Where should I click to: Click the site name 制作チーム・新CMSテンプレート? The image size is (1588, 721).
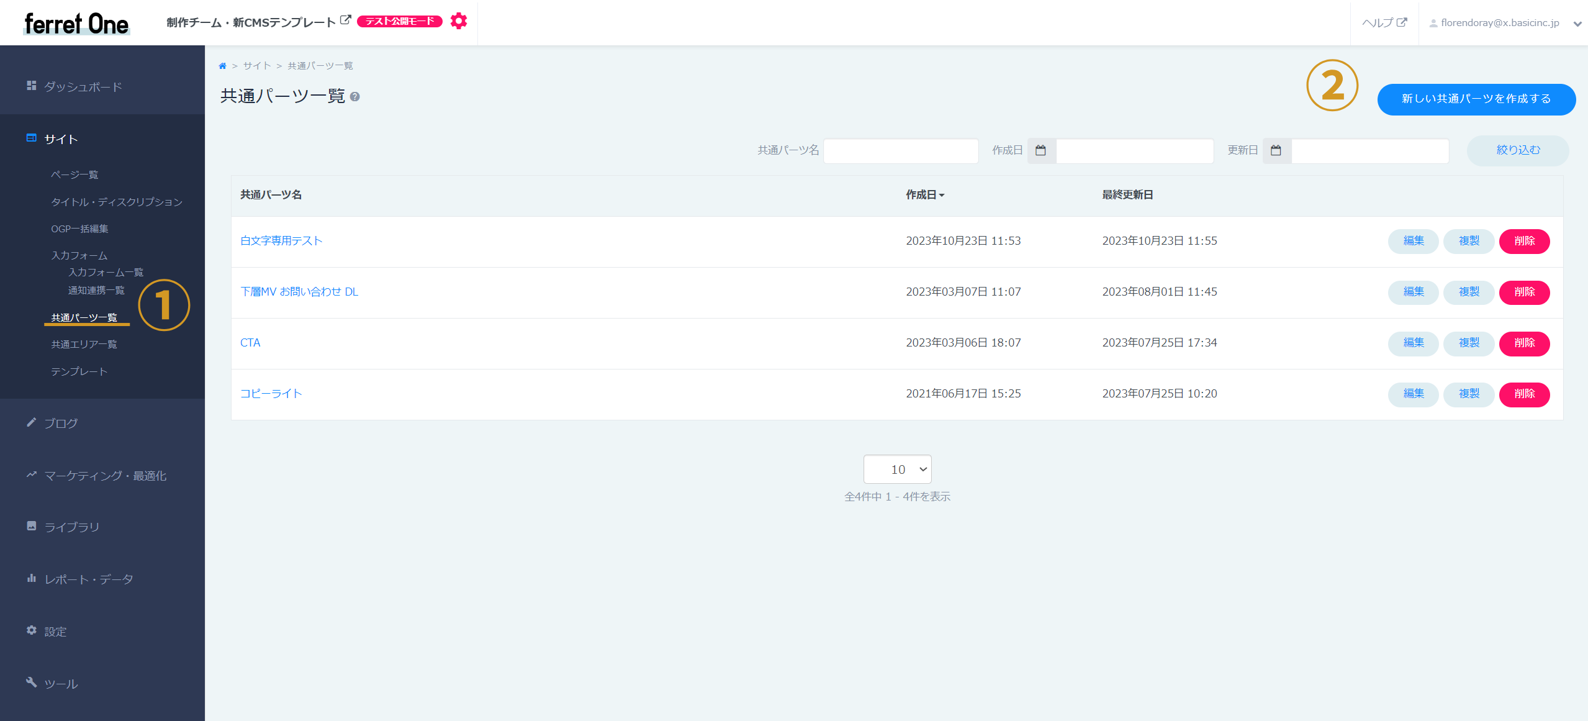pyautogui.click(x=251, y=23)
